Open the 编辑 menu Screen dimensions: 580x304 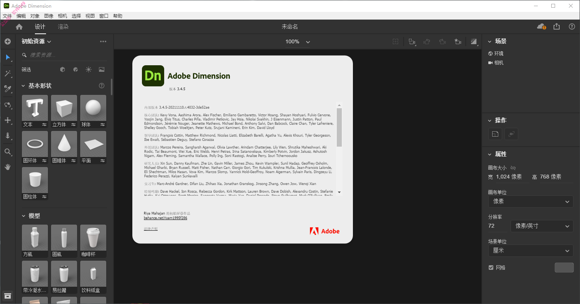point(21,16)
